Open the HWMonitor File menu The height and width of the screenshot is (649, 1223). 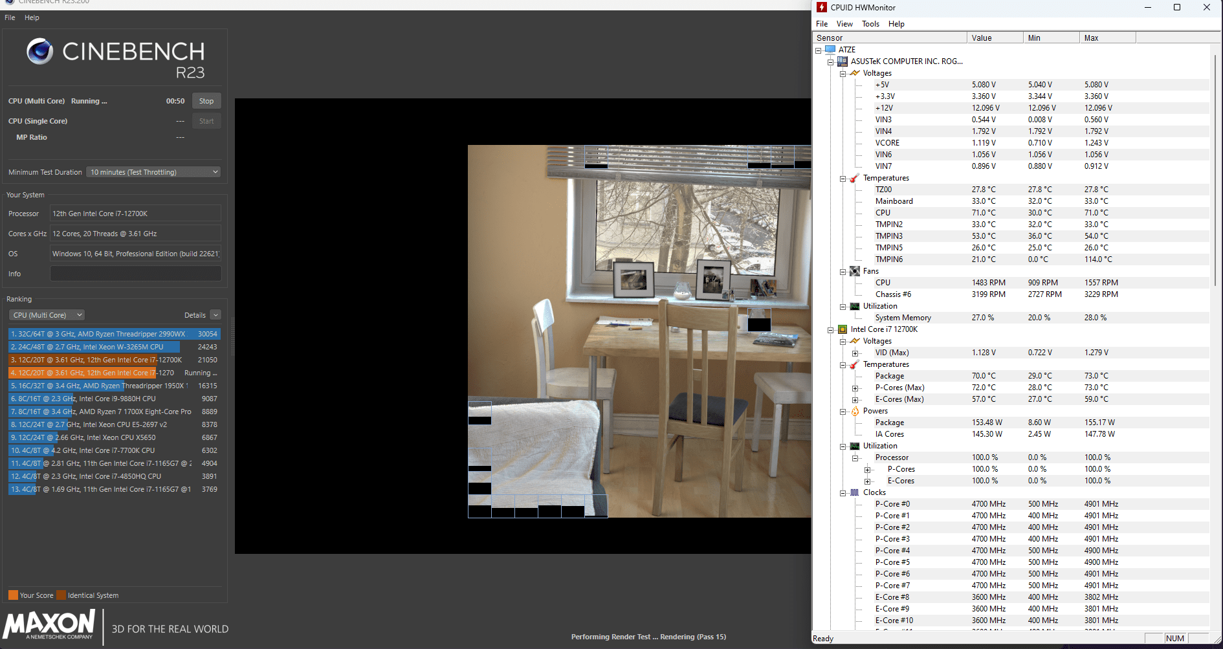pyautogui.click(x=822, y=24)
